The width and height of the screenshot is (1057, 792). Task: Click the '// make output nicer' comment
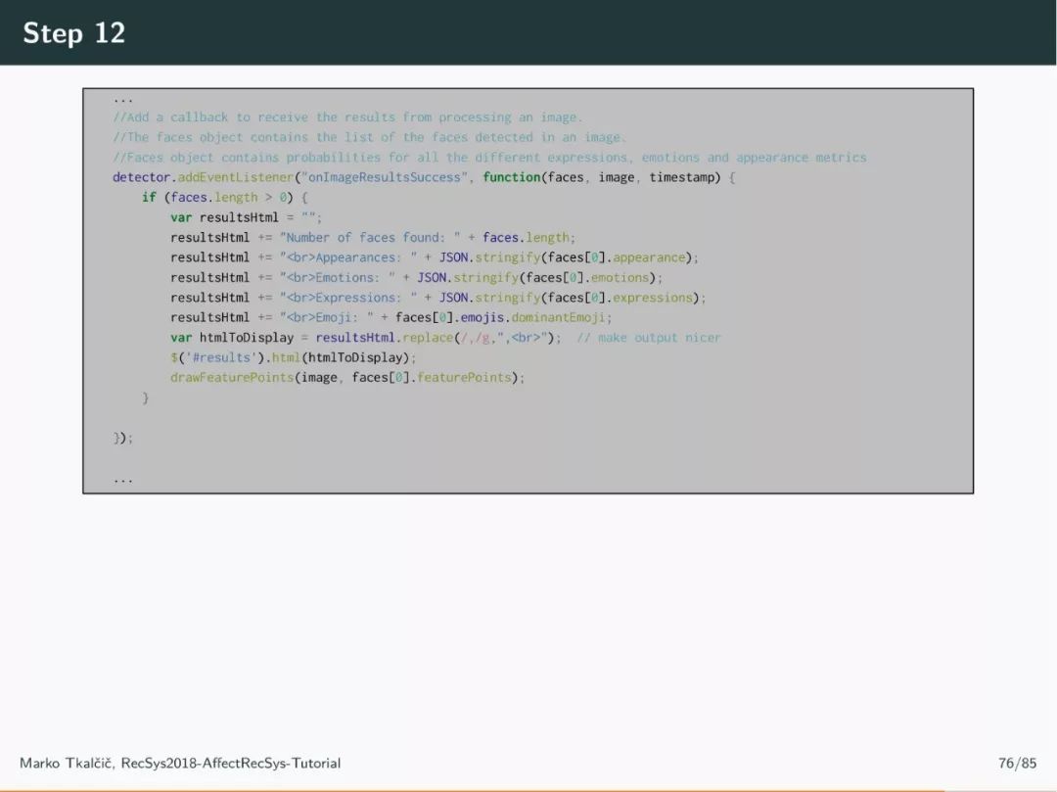tap(649, 338)
